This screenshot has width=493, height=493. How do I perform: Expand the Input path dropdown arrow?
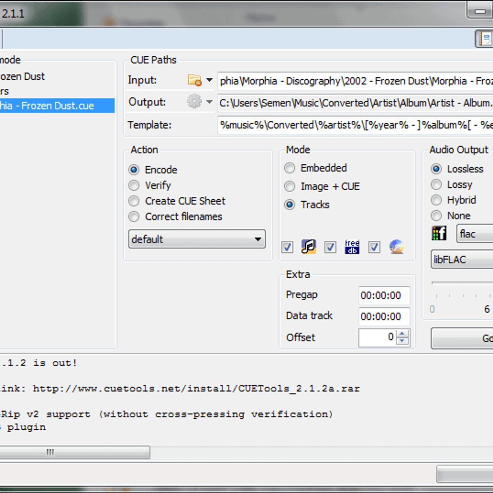(209, 80)
